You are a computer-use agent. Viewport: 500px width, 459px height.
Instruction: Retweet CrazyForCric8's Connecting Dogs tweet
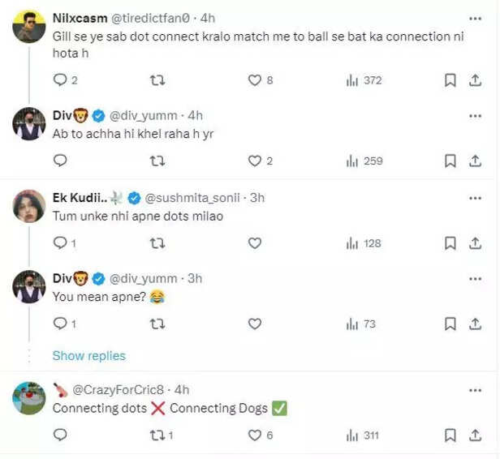[158, 435]
